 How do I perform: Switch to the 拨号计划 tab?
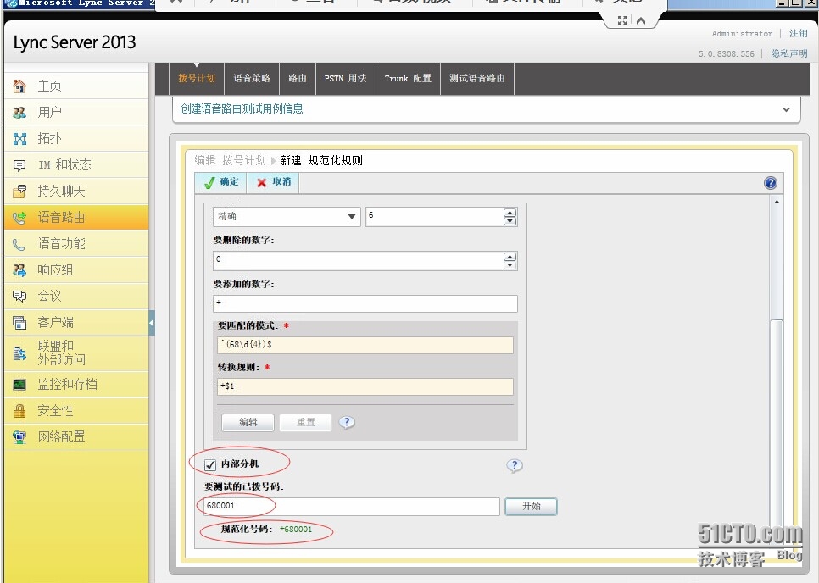(197, 78)
